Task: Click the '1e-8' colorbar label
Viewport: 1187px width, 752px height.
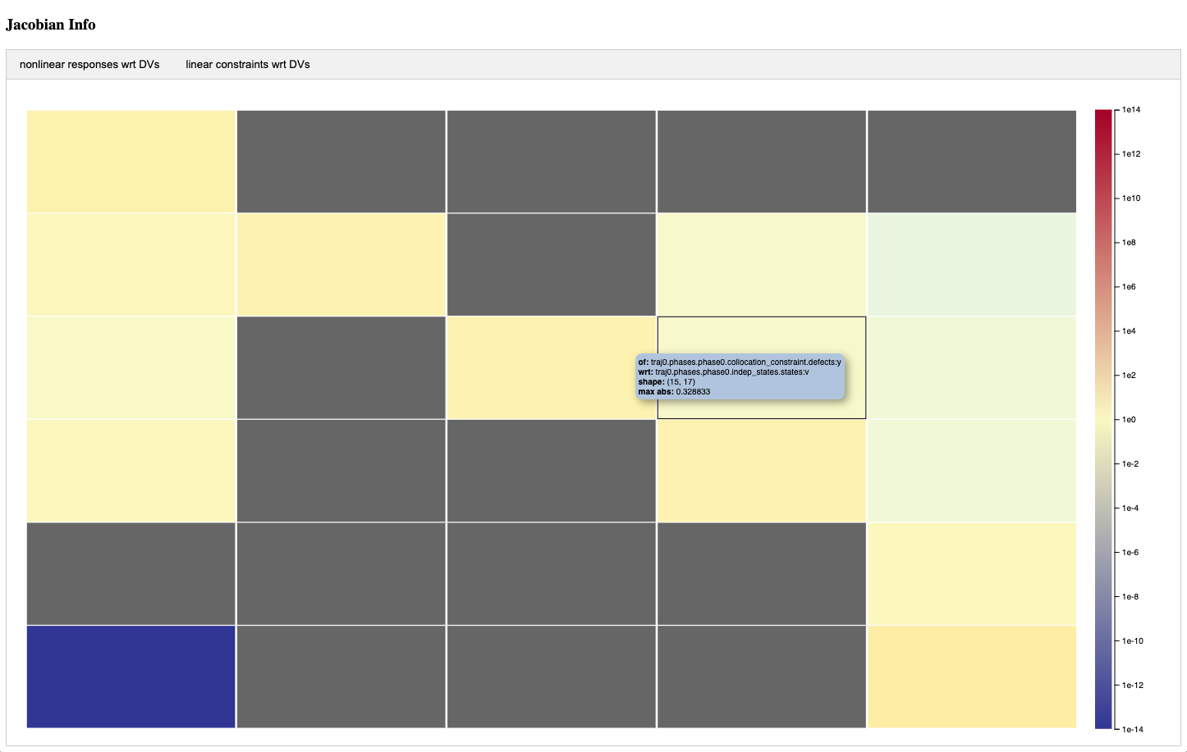Action: point(1130,597)
